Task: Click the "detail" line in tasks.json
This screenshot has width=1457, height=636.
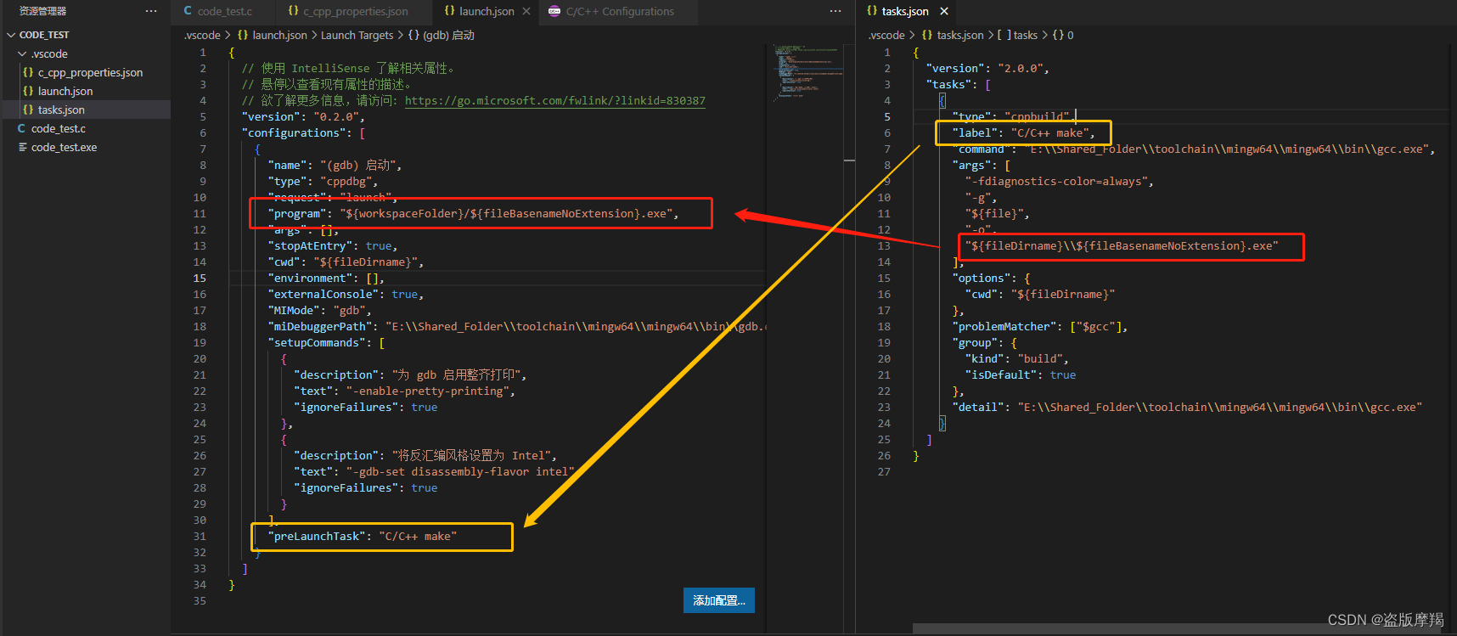Action: pos(1187,407)
